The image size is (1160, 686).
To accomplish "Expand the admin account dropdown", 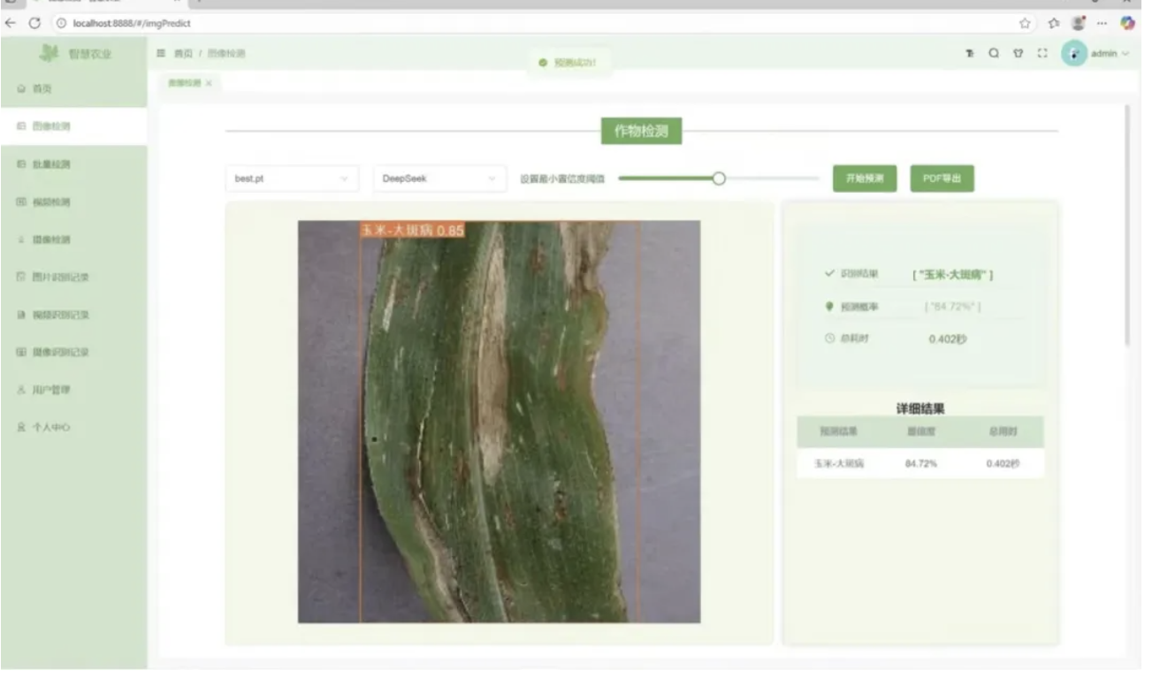I will (1110, 54).
